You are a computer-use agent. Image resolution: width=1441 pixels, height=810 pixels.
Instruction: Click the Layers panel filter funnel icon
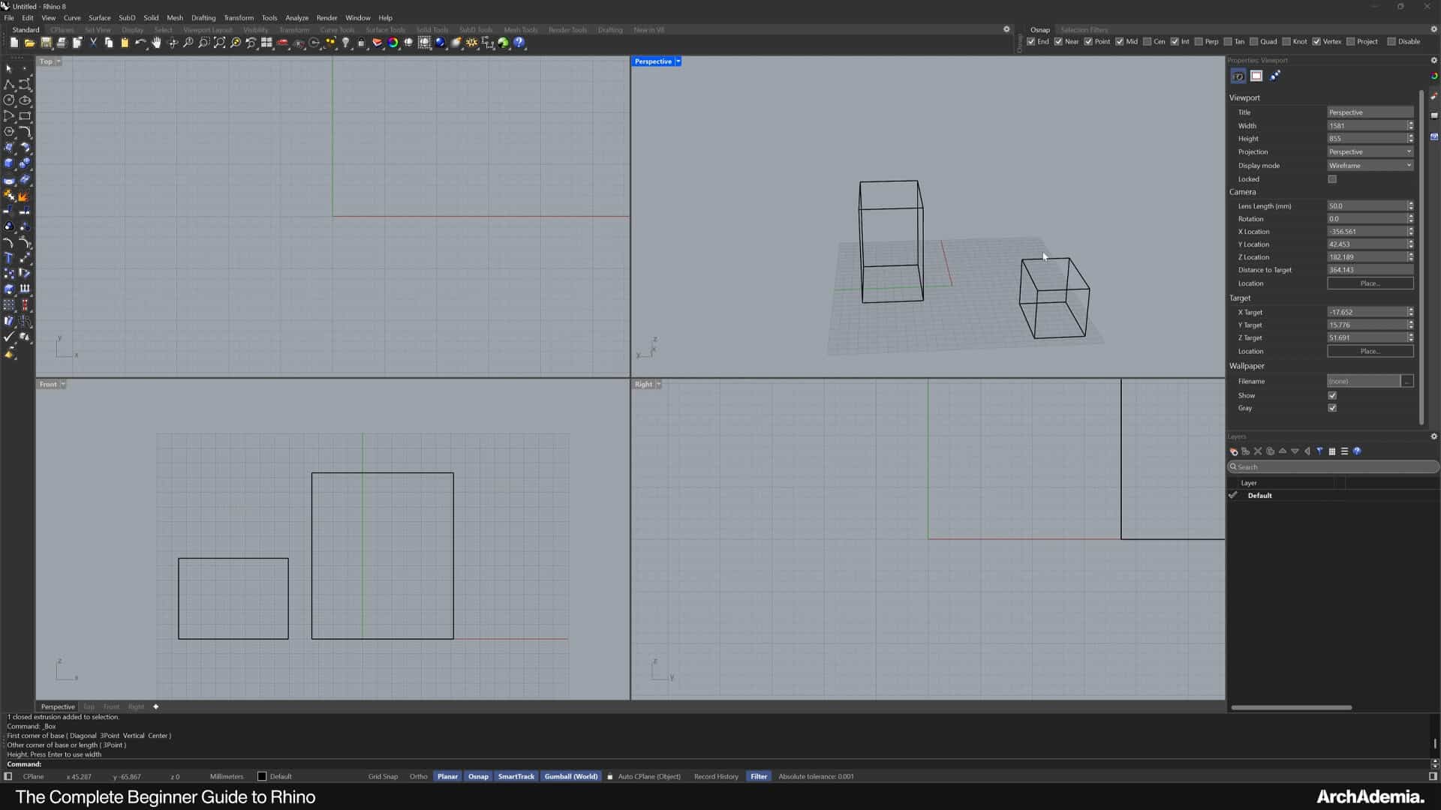[x=1319, y=451]
